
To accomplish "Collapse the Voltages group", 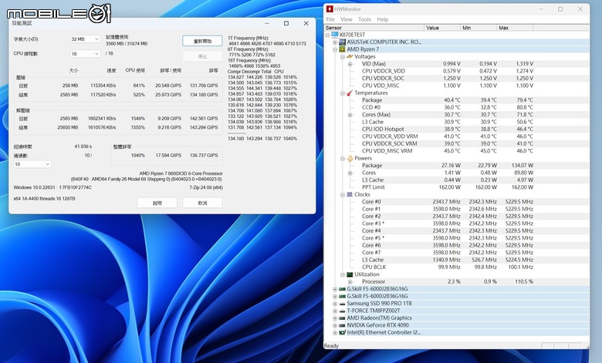I will click(x=343, y=57).
